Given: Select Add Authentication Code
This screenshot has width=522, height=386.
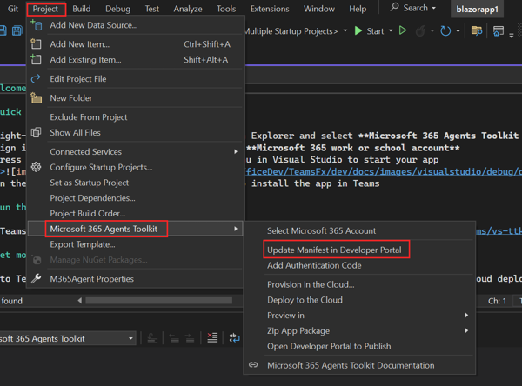Looking at the screenshot, I should tap(359, 265).
